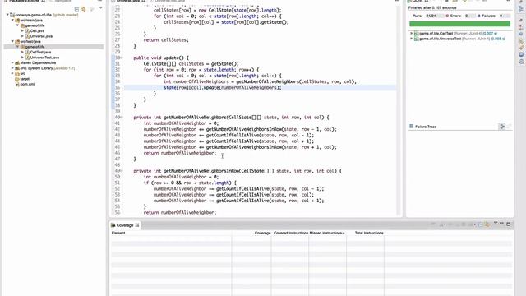Switch to the Coverage tab
The width and height of the screenshot is (526, 296).
click(x=125, y=225)
